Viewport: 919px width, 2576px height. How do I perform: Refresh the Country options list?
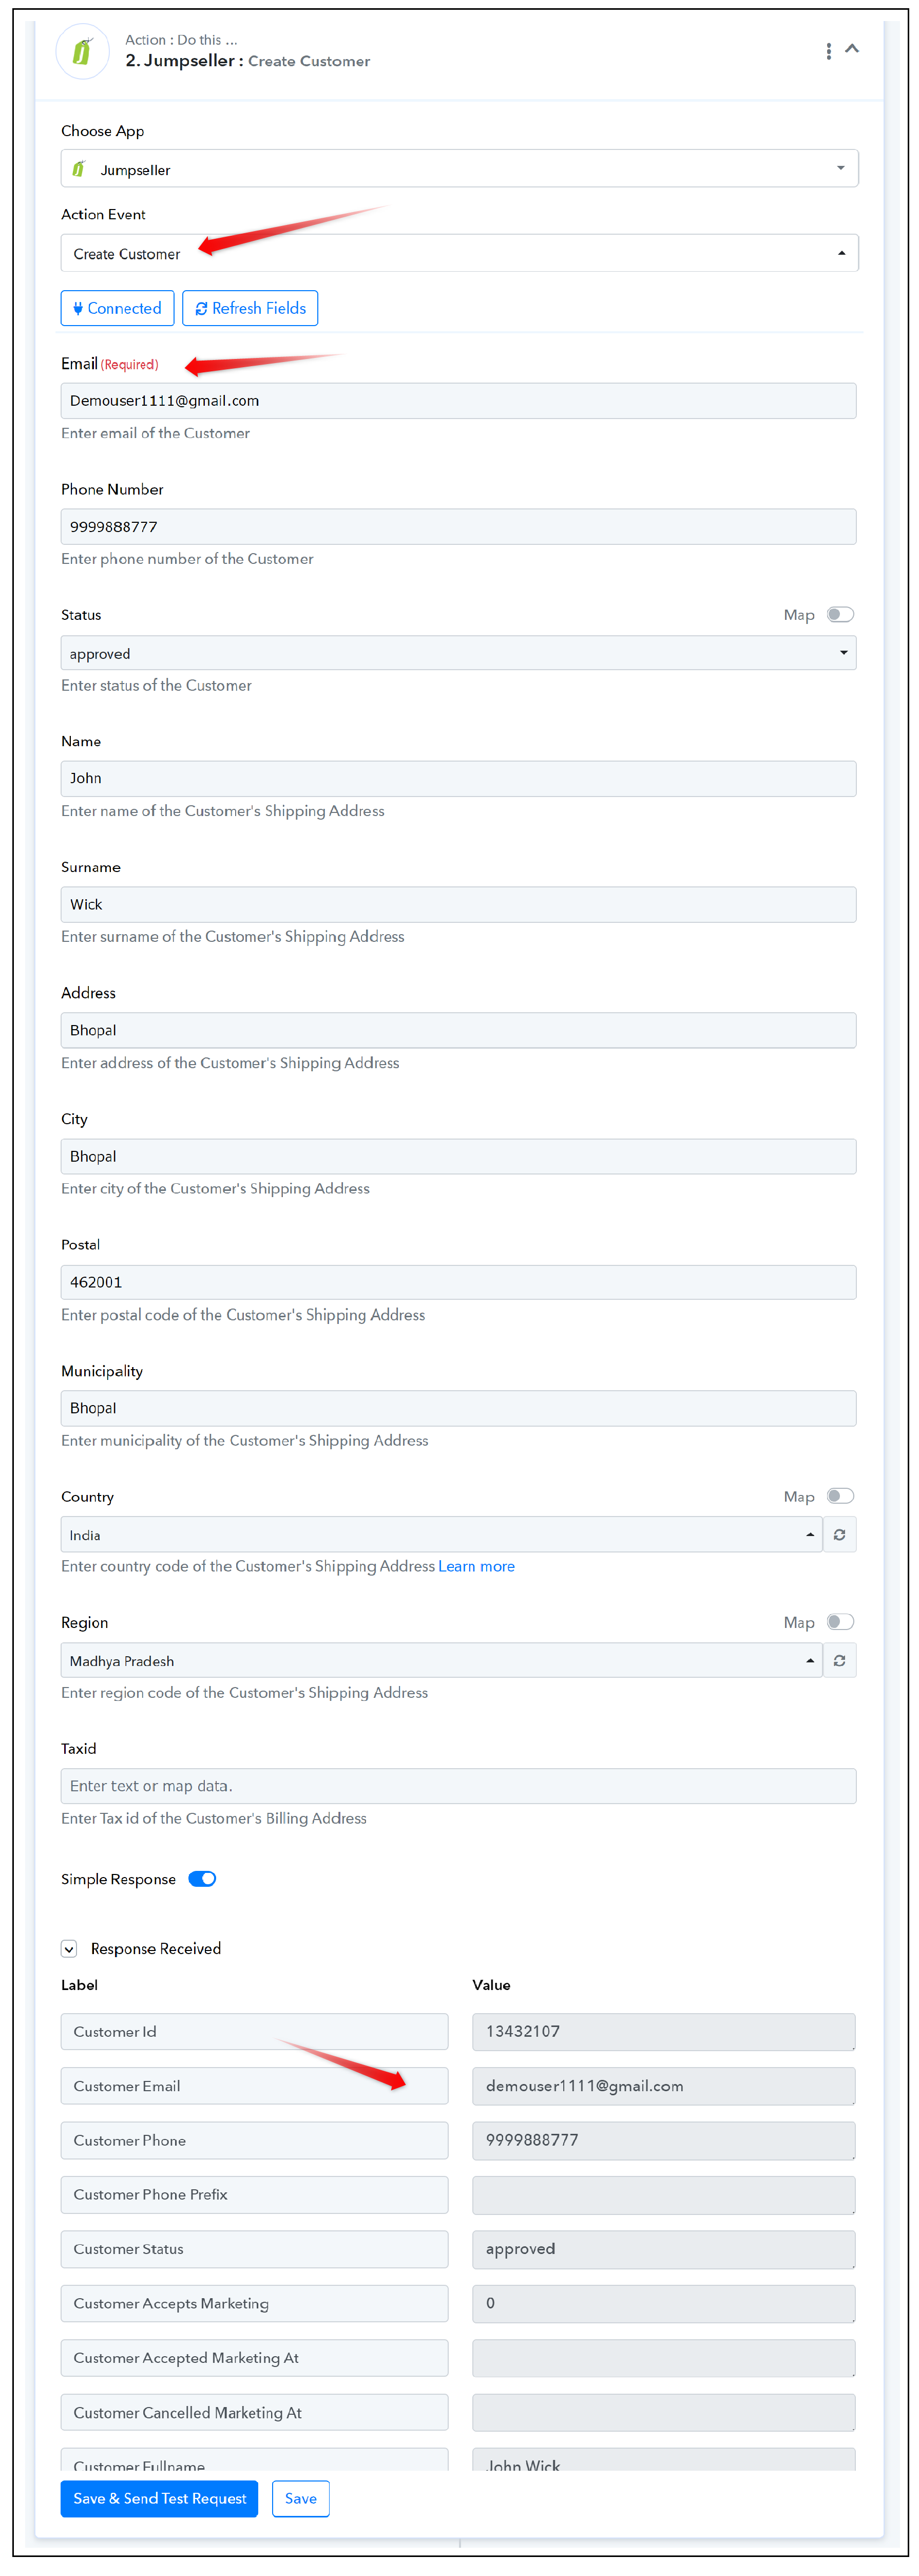pyautogui.click(x=840, y=1535)
